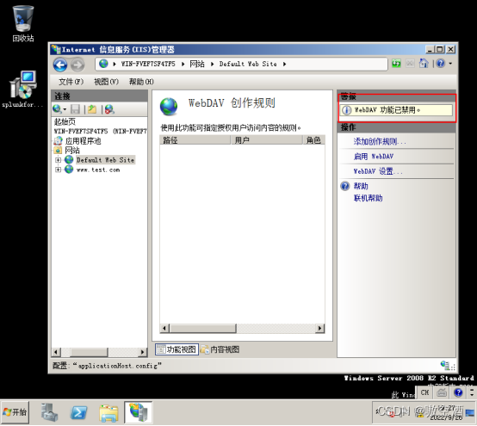Open the 视图(V) menu
The width and height of the screenshot is (477, 426).
[106, 82]
